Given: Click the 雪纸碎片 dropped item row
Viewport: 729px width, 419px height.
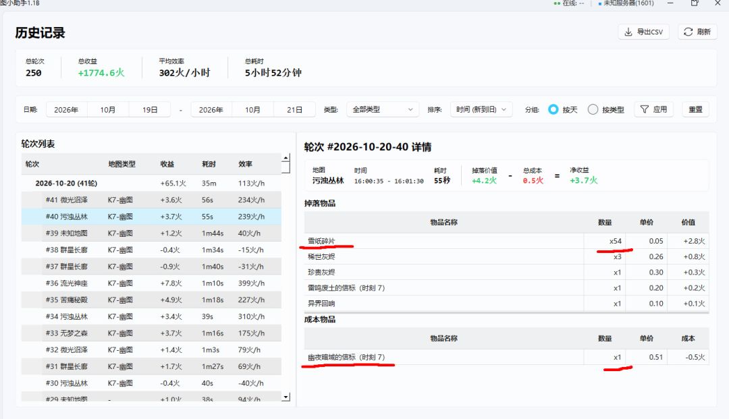Looking at the screenshot, I should coord(506,241).
